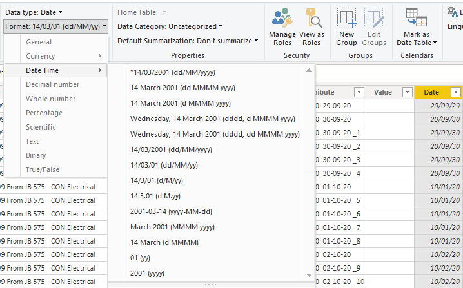
Task: Click the Edit Groups icon
Action: click(x=374, y=17)
